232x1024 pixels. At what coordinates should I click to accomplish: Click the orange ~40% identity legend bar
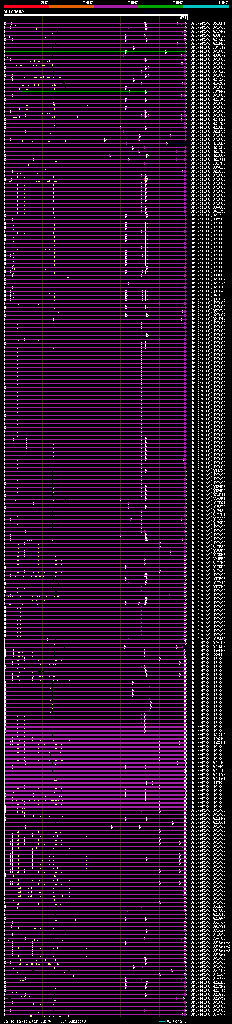click(x=71, y=7)
